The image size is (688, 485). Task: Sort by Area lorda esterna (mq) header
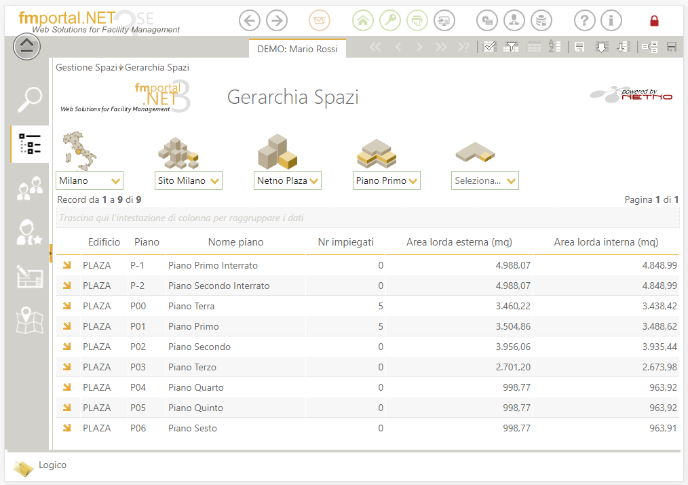pos(459,242)
